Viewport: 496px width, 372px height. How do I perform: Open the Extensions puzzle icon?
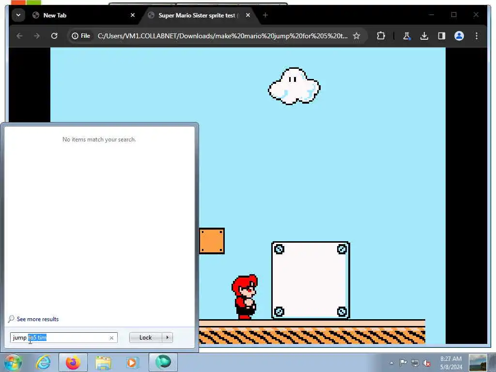tap(381, 36)
